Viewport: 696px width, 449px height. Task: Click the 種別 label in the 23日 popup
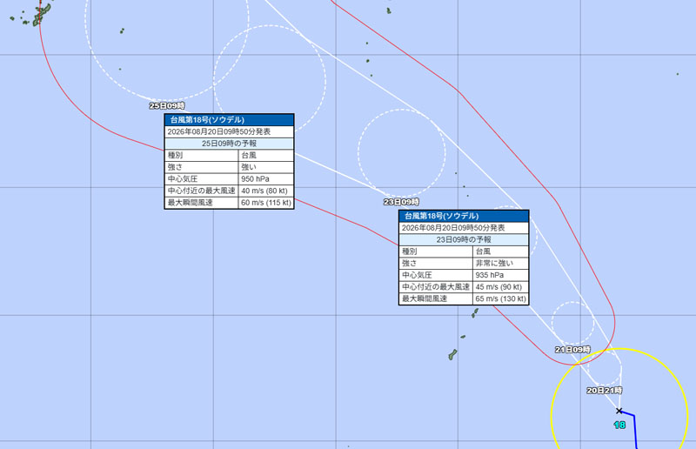tap(409, 251)
